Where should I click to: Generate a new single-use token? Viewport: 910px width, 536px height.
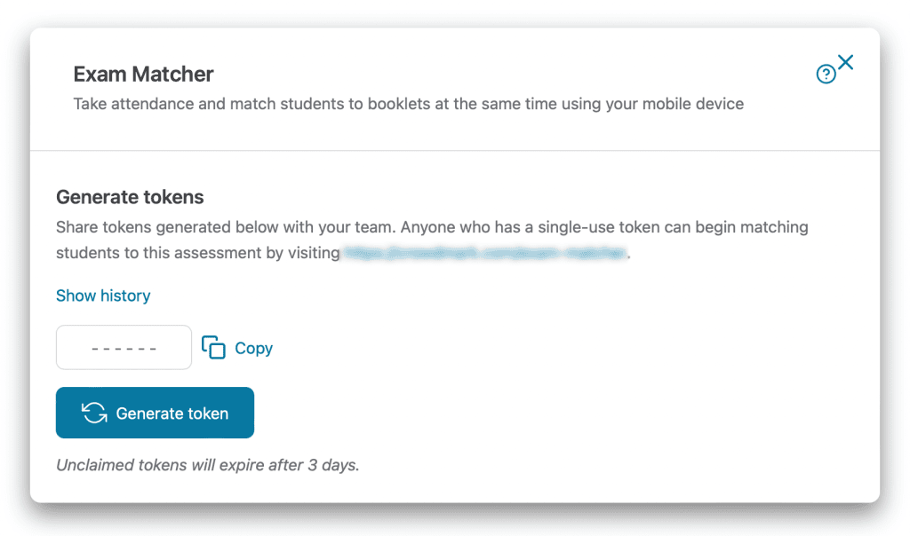(155, 412)
